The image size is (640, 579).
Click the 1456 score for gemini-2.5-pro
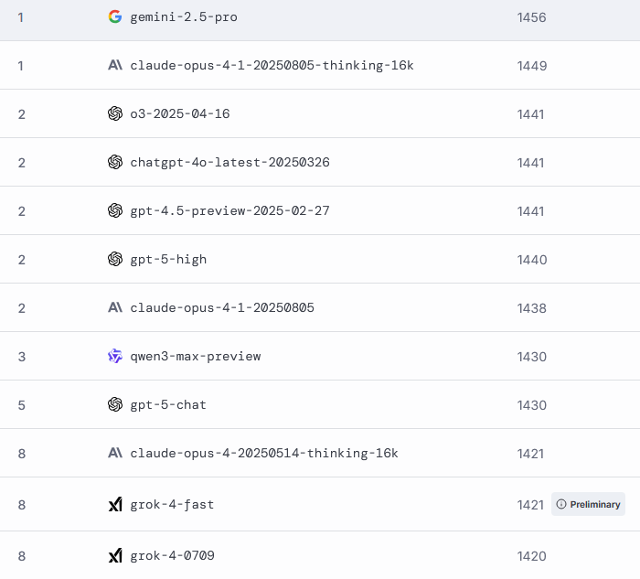(x=531, y=17)
